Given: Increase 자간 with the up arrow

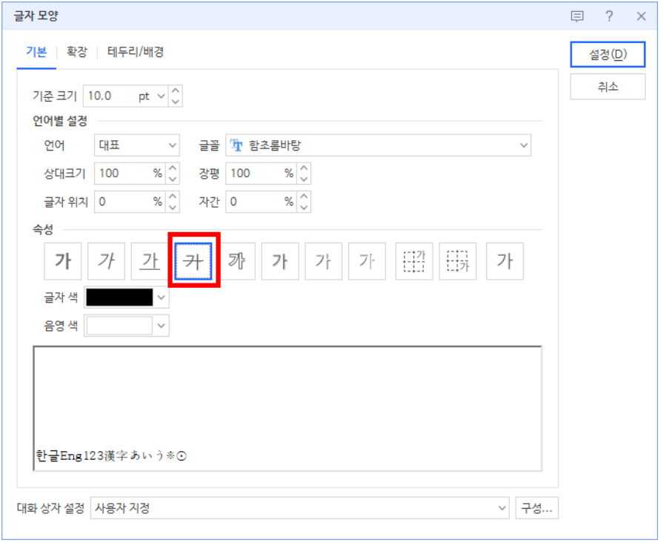Looking at the screenshot, I should point(304,197).
